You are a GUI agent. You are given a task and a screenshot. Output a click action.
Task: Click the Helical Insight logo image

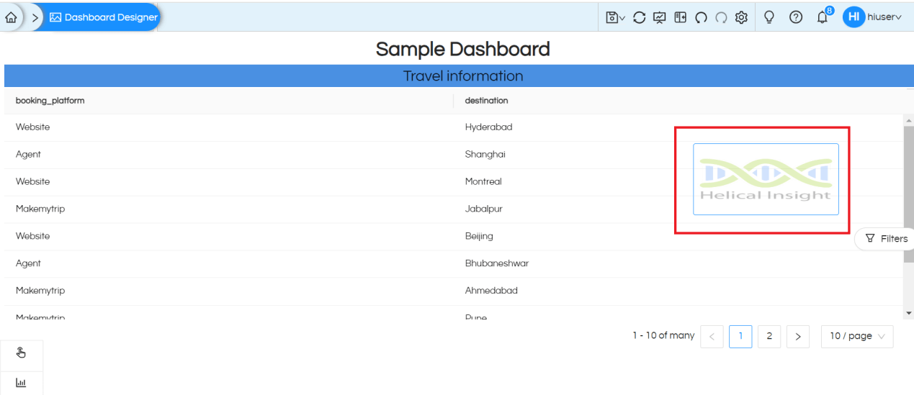[766, 179]
